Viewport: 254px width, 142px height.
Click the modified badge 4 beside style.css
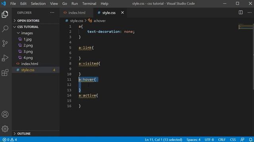tap(54, 70)
